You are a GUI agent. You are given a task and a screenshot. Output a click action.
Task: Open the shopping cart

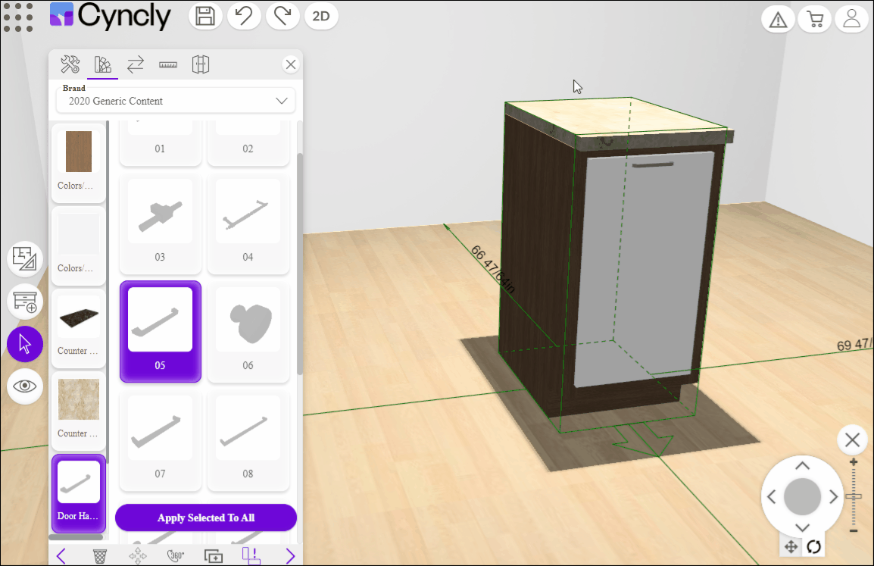(x=815, y=20)
